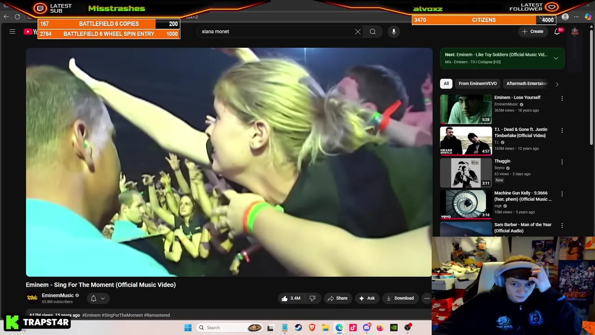This screenshot has width=595, height=335.
Task: Toggle the channel notification bell
Action: point(93,298)
